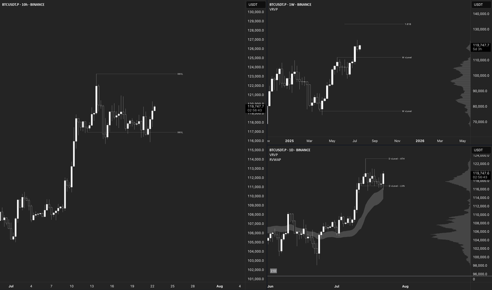Select the 1.618 level label on weekly chart
This screenshot has height=290, width=492.
point(408,24)
